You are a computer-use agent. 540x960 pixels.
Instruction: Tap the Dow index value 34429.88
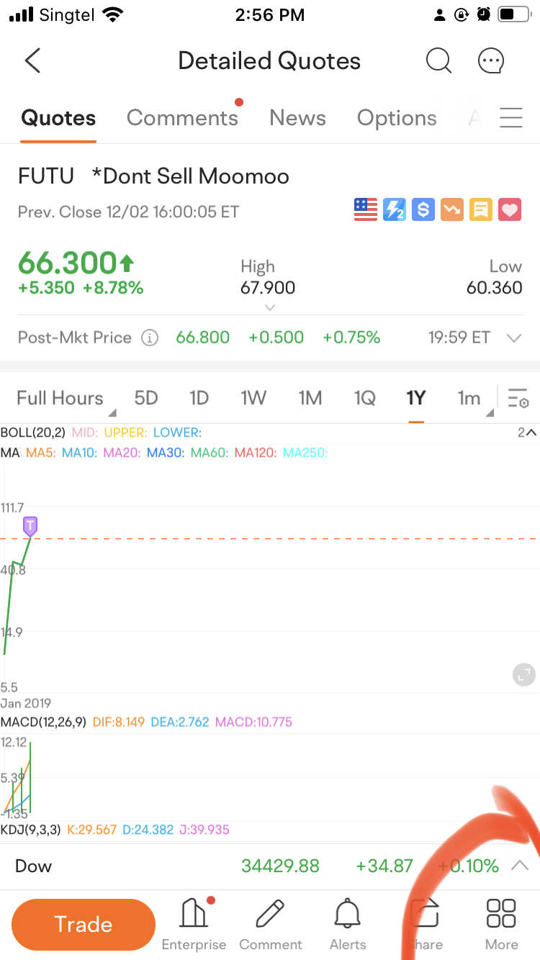tap(280, 866)
